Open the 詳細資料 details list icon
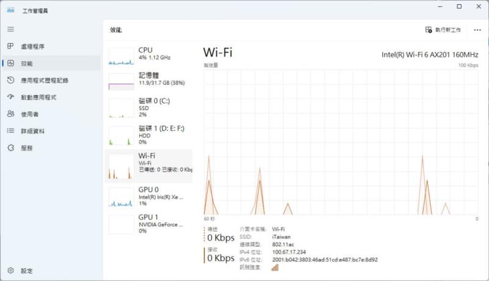The height and width of the screenshot is (281, 489). [10, 131]
